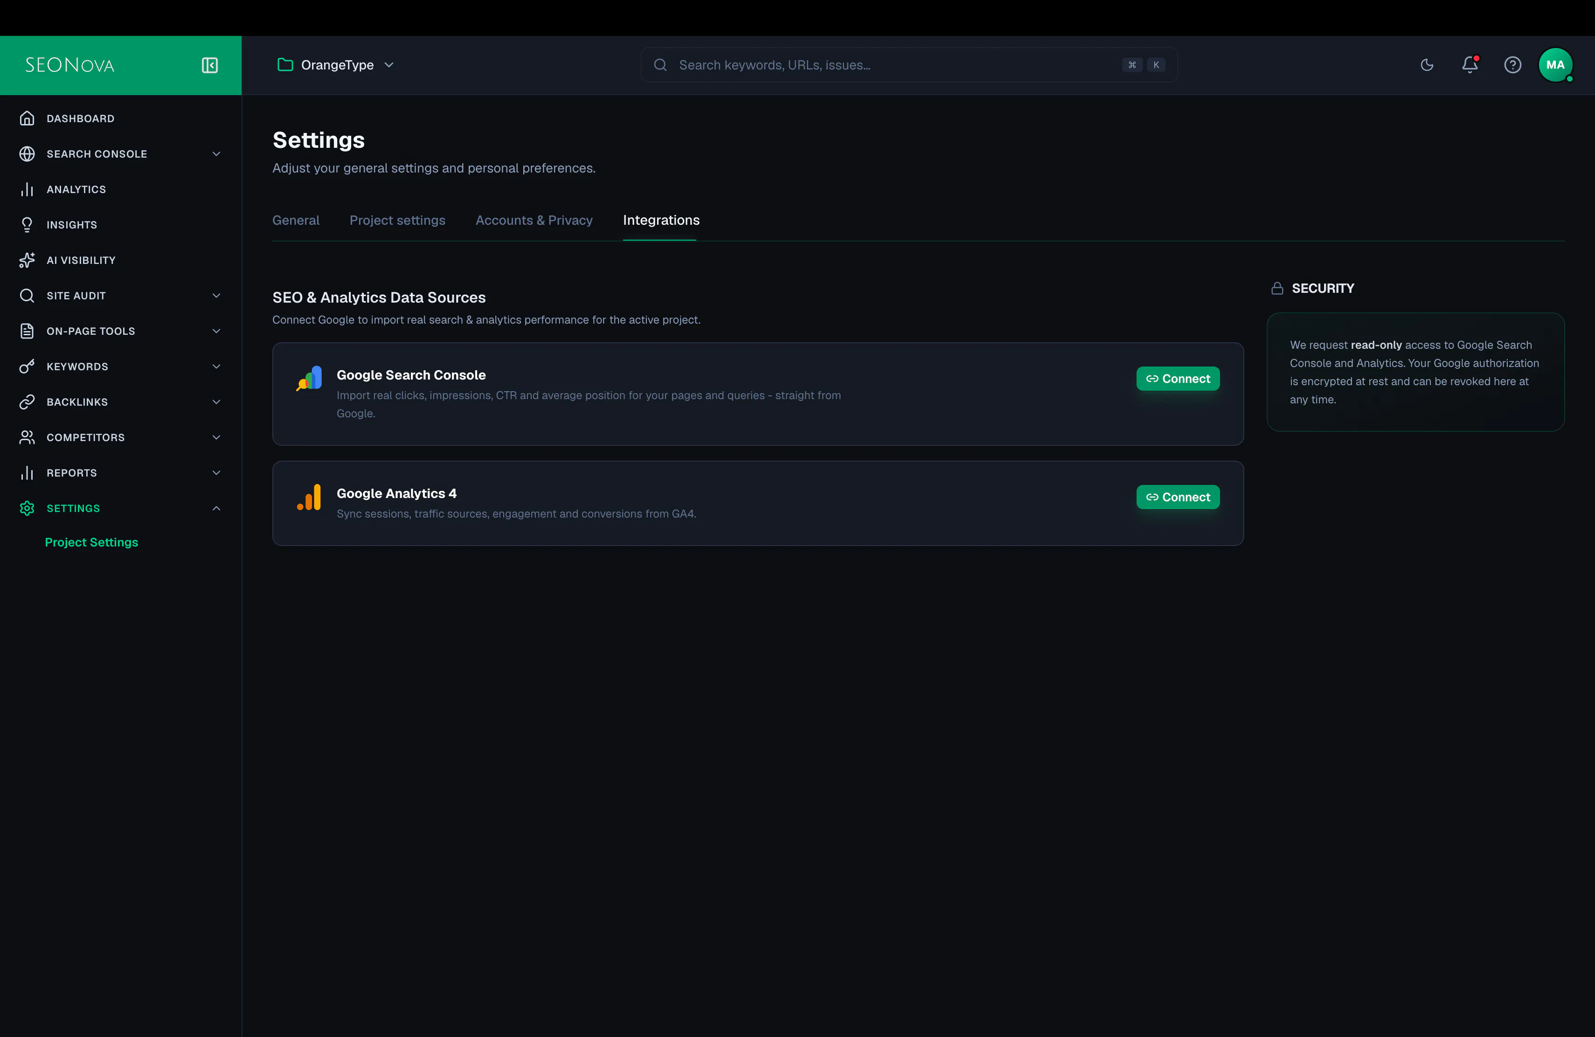The height and width of the screenshot is (1037, 1595).
Task: Click the Google Search Console logo
Action: 309,379
